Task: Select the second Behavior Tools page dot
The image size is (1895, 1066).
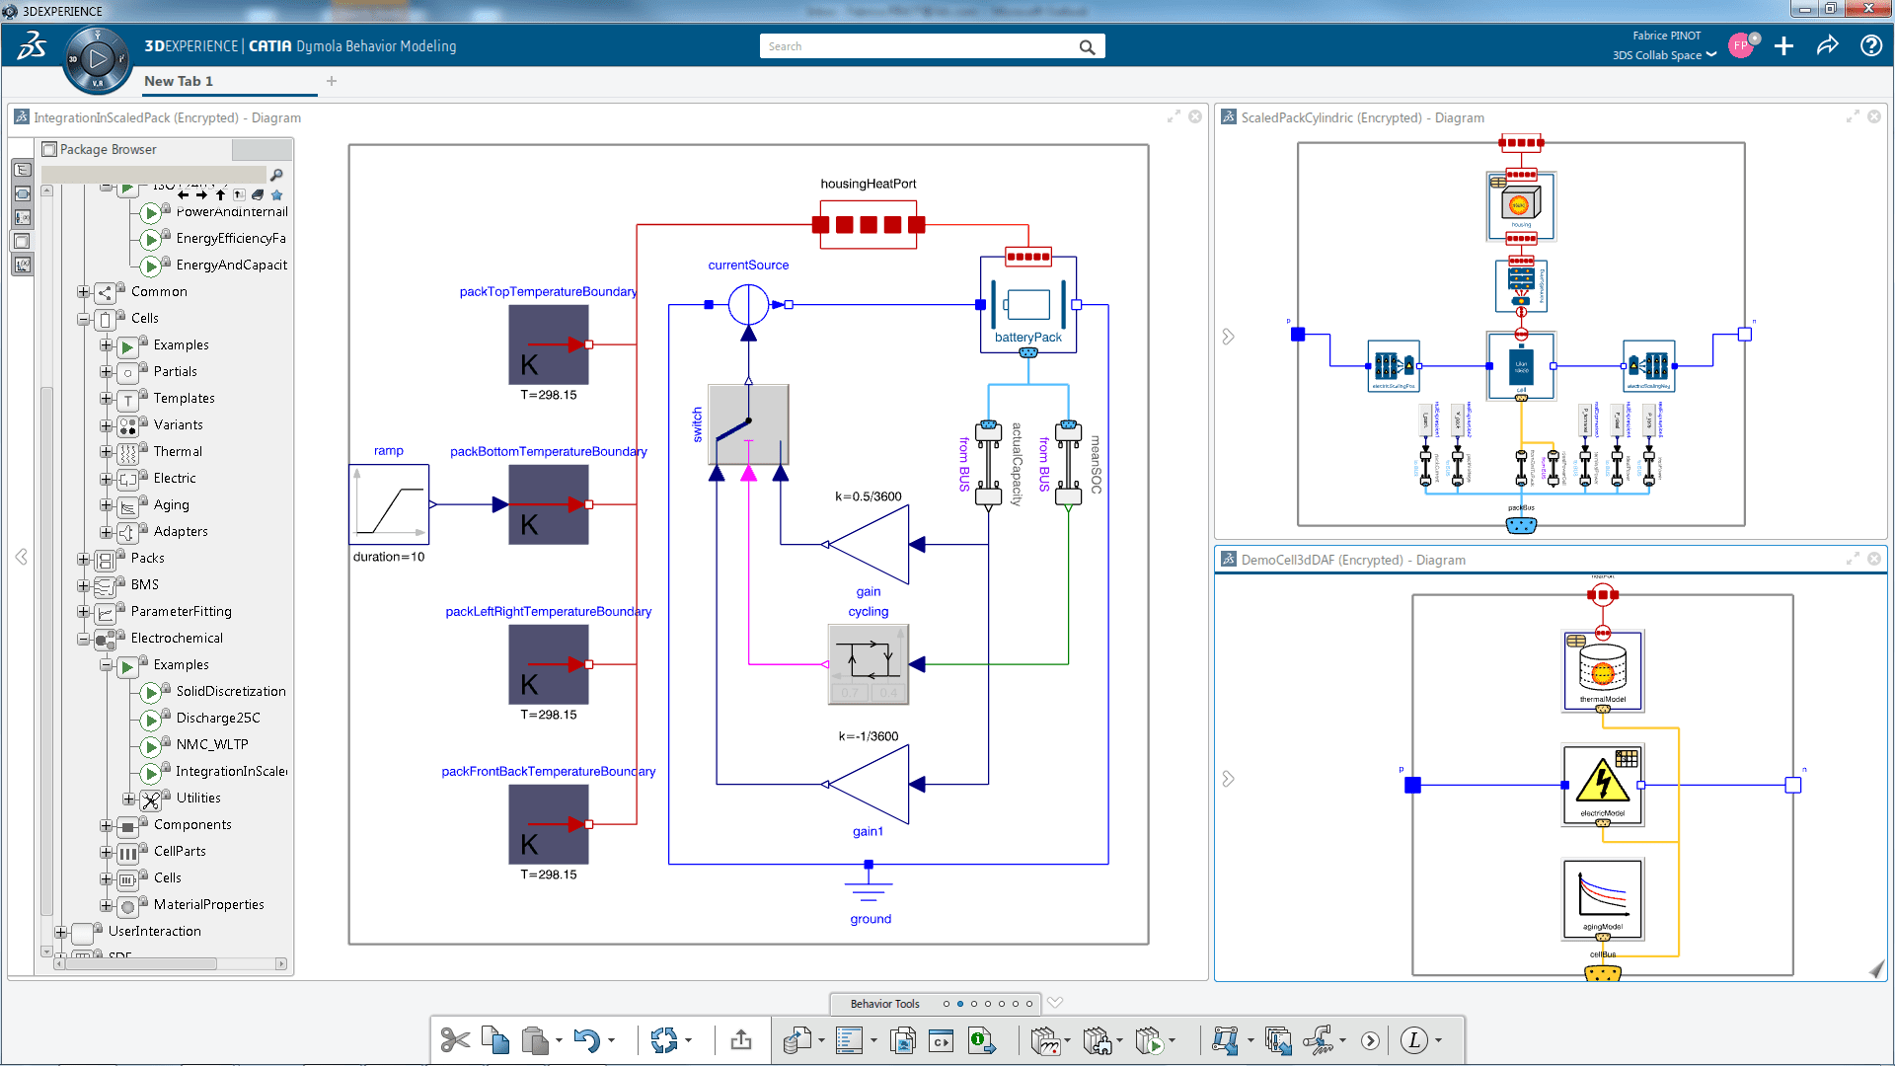Action: click(960, 1004)
